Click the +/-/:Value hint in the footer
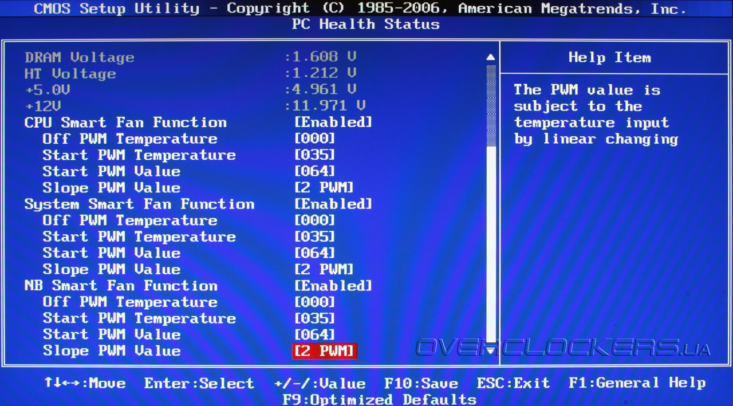Screen dimensions: 733x406 (320, 383)
